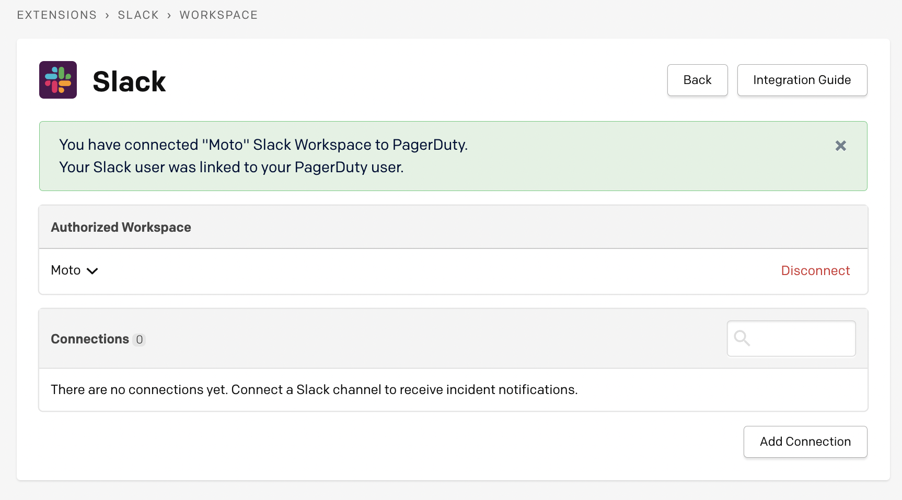Click the Authorized Workspace header
Screen dimensions: 902x500
[121, 227]
